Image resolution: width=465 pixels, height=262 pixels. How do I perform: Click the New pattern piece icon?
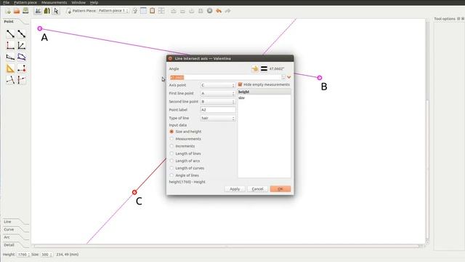coord(69,11)
